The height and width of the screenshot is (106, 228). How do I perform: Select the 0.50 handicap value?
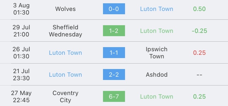tap(199, 9)
